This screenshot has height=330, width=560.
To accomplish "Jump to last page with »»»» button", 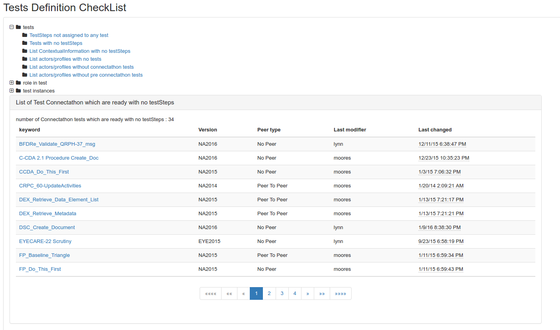I will coord(340,293).
